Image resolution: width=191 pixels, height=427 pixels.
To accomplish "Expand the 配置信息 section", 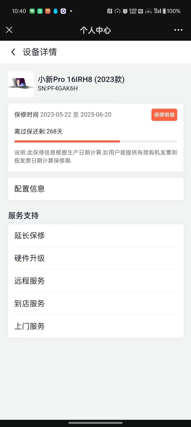I will coord(96,189).
